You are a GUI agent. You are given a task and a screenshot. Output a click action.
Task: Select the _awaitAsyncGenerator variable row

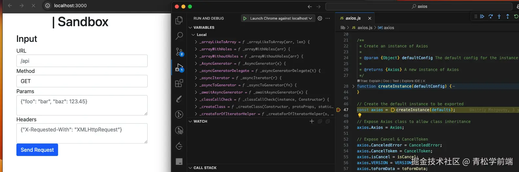(261, 92)
